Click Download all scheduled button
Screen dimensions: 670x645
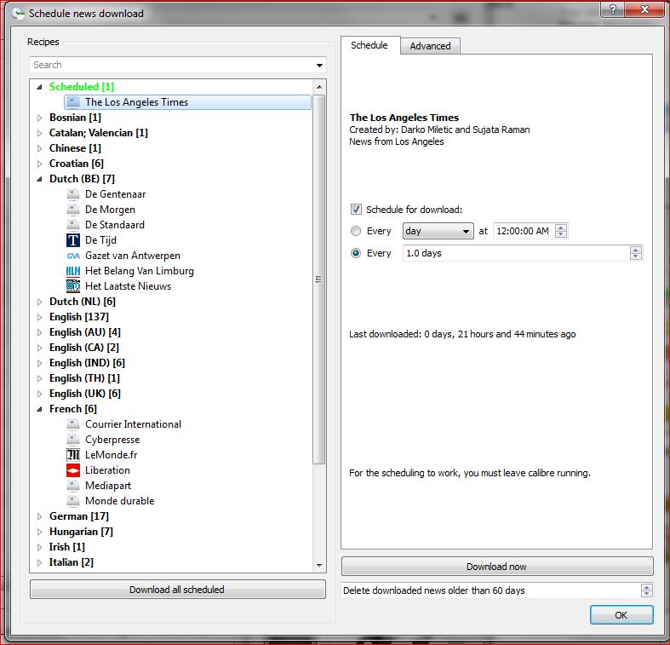pyautogui.click(x=177, y=590)
